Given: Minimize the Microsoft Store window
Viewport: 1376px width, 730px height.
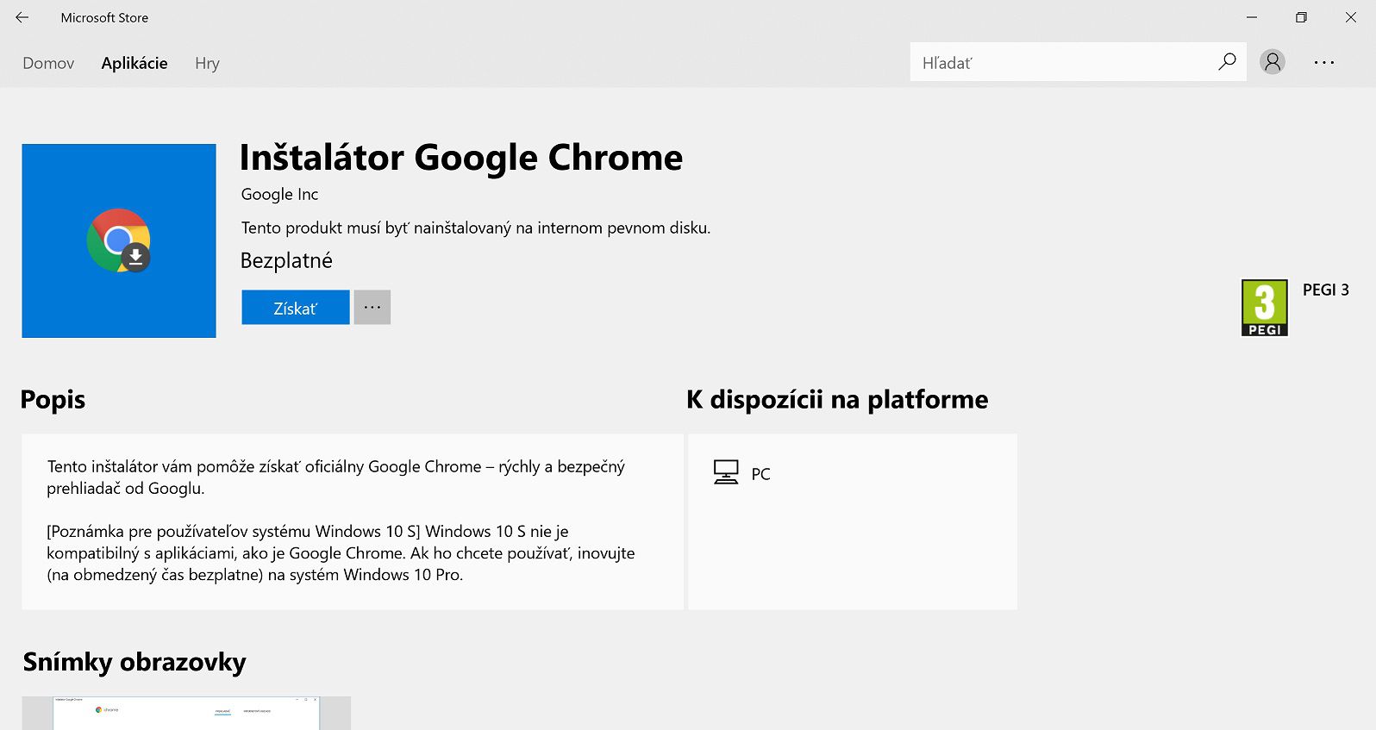Looking at the screenshot, I should pyautogui.click(x=1252, y=17).
